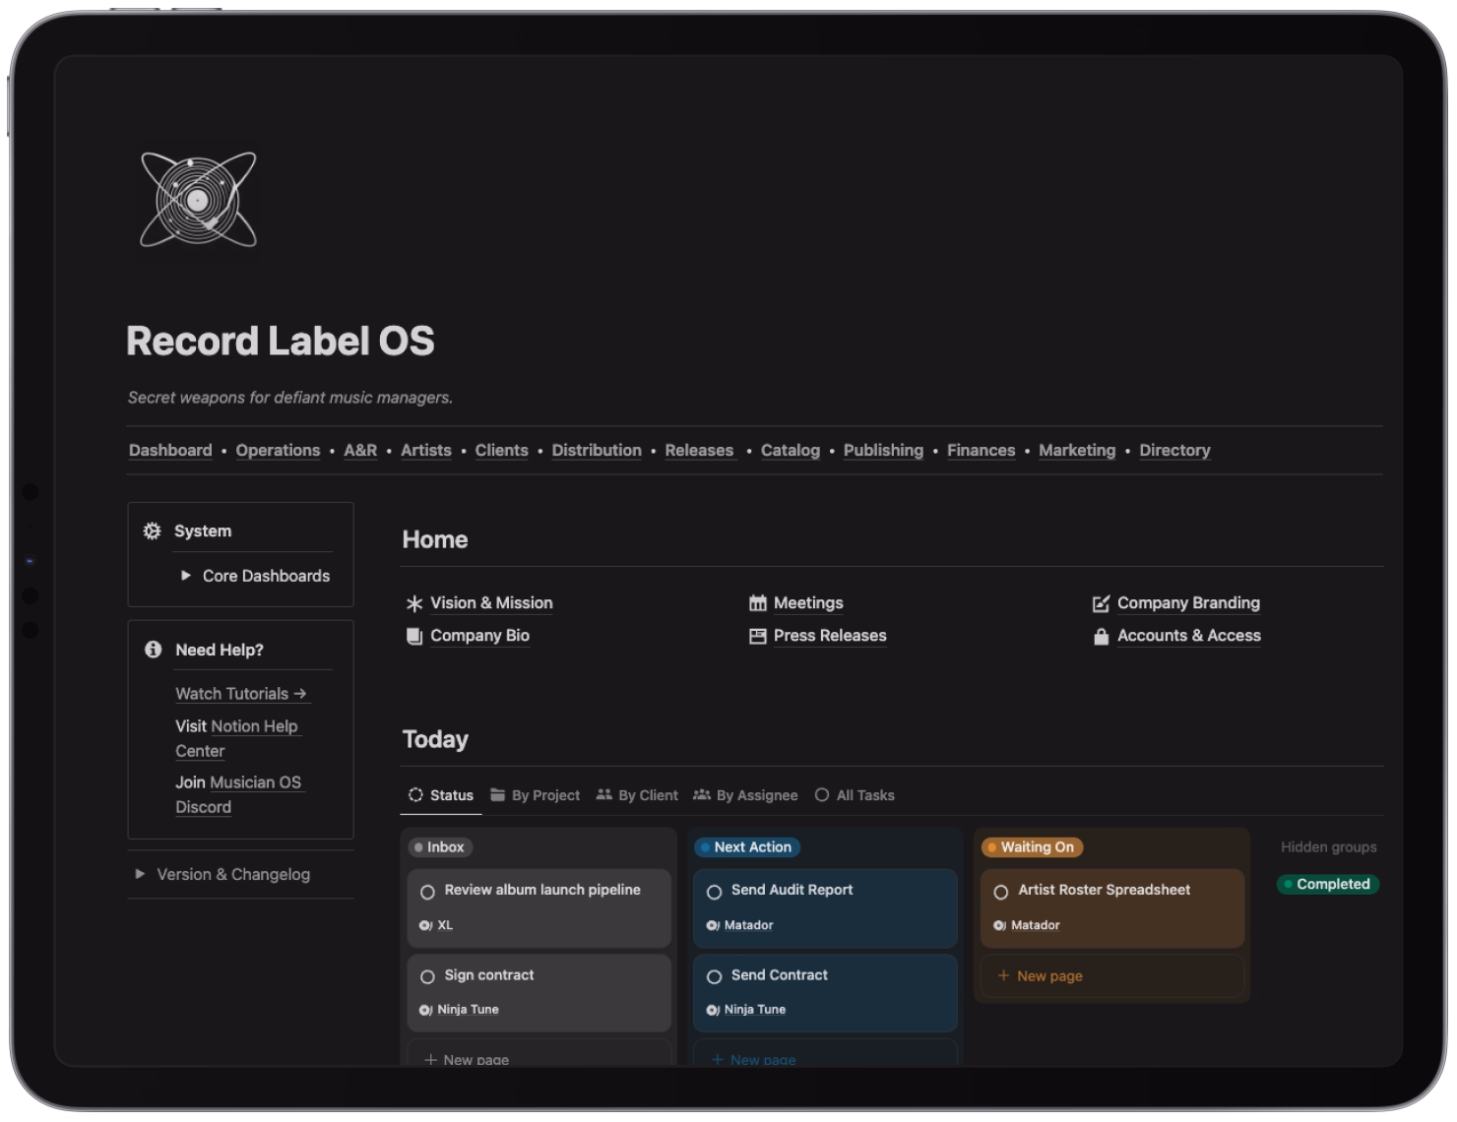The width and height of the screenshot is (1457, 1122).
Task: Open the Artists page link
Action: coord(426,450)
